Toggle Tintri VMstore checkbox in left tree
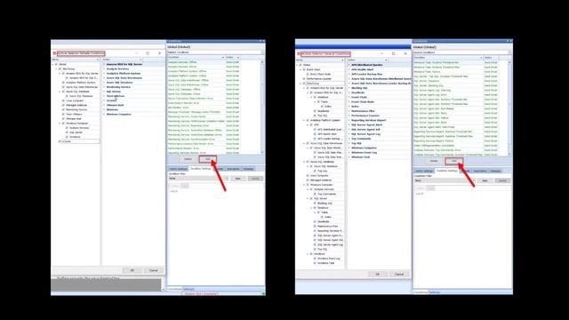Screen dimensions: 569x320 [63, 114]
